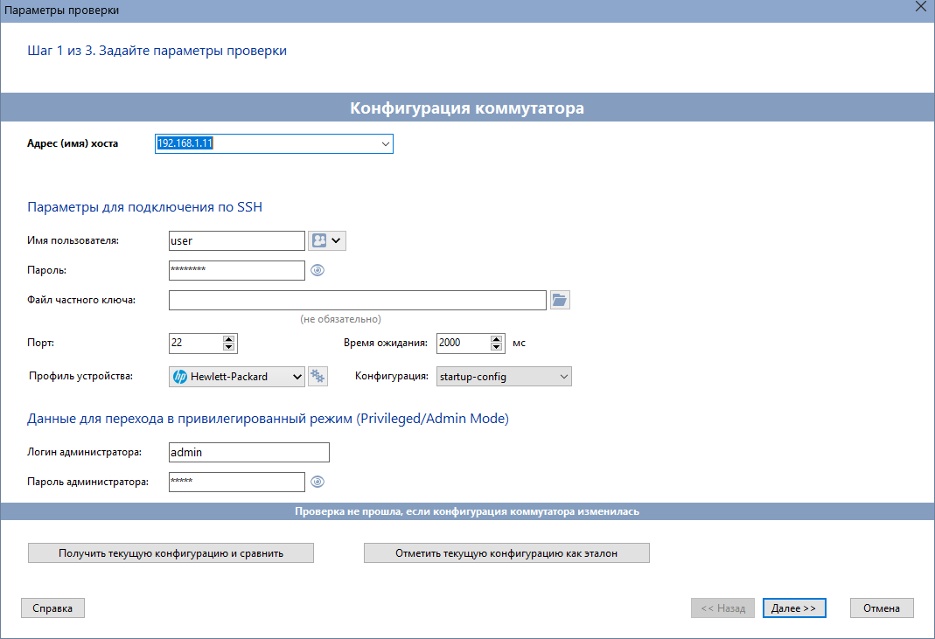Open device profile settings gear icon
This screenshot has width=935, height=639.
point(317,377)
